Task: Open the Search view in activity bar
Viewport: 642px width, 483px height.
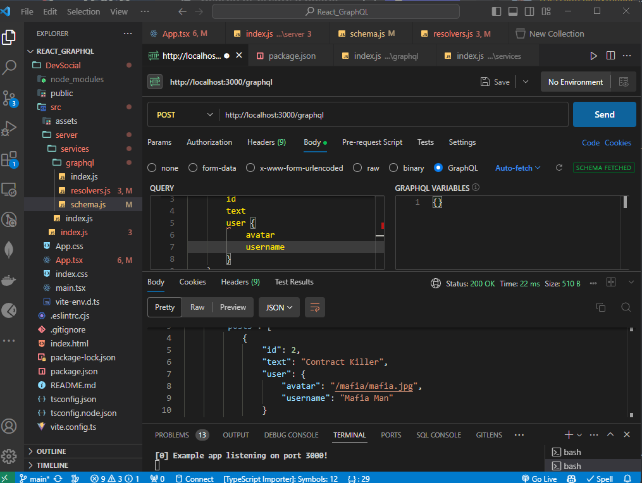Action: coord(9,67)
